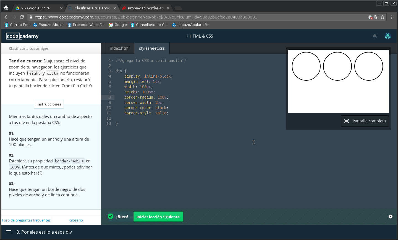Click the Codecademy profile avatar icon
398x240 pixels.
click(x=388, y=36)
